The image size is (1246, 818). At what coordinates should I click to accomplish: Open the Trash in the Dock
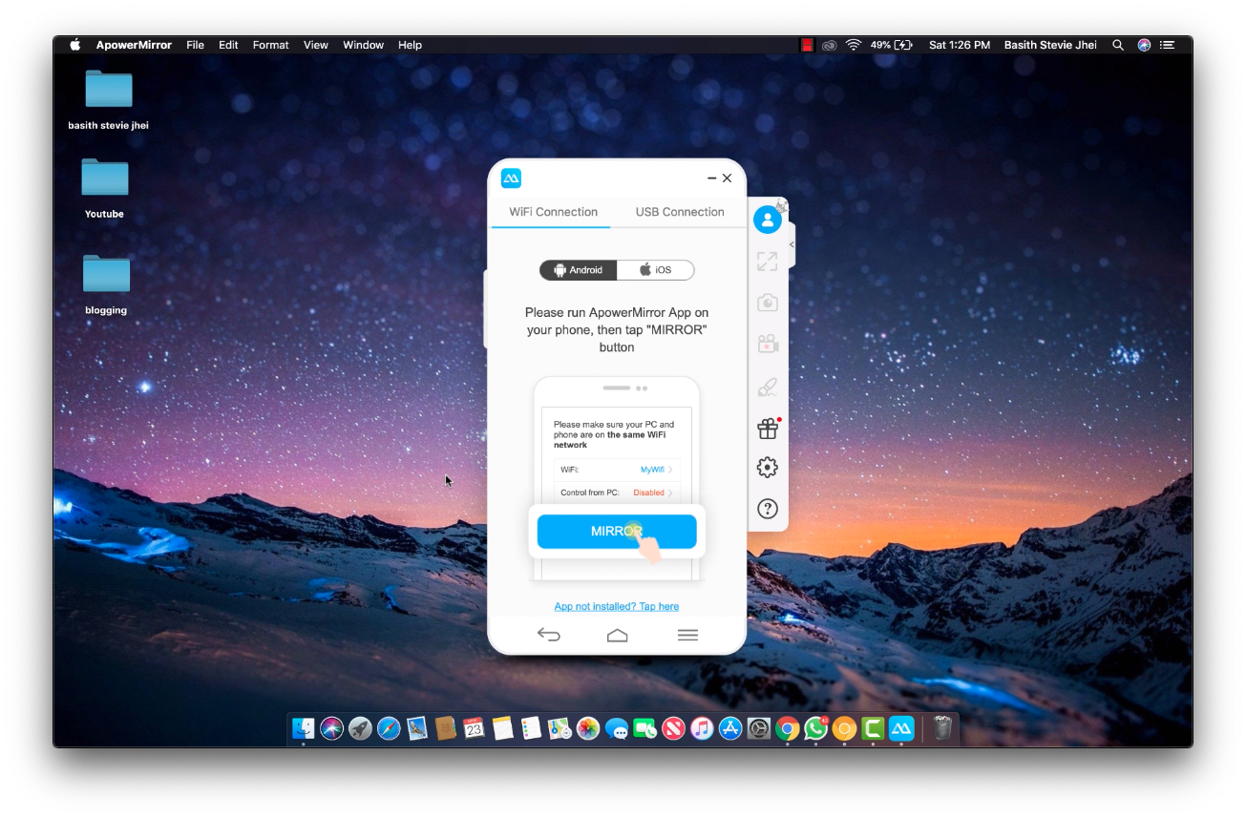(942, 728)
